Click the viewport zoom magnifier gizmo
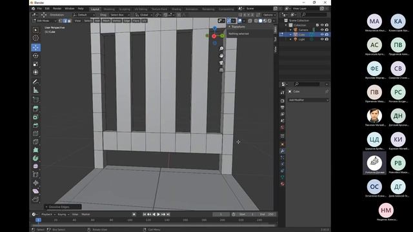 coord(221,48)
